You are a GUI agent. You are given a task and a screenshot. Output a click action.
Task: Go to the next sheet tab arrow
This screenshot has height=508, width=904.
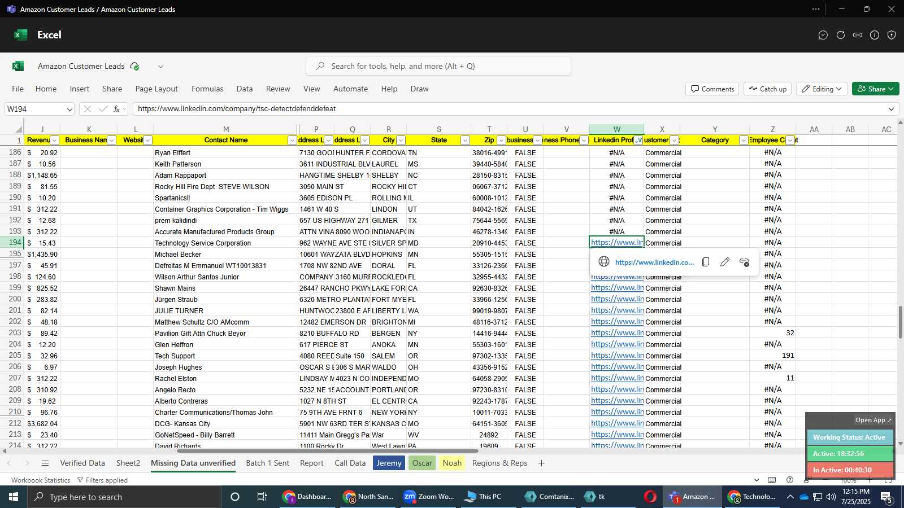tap(27, 463)
